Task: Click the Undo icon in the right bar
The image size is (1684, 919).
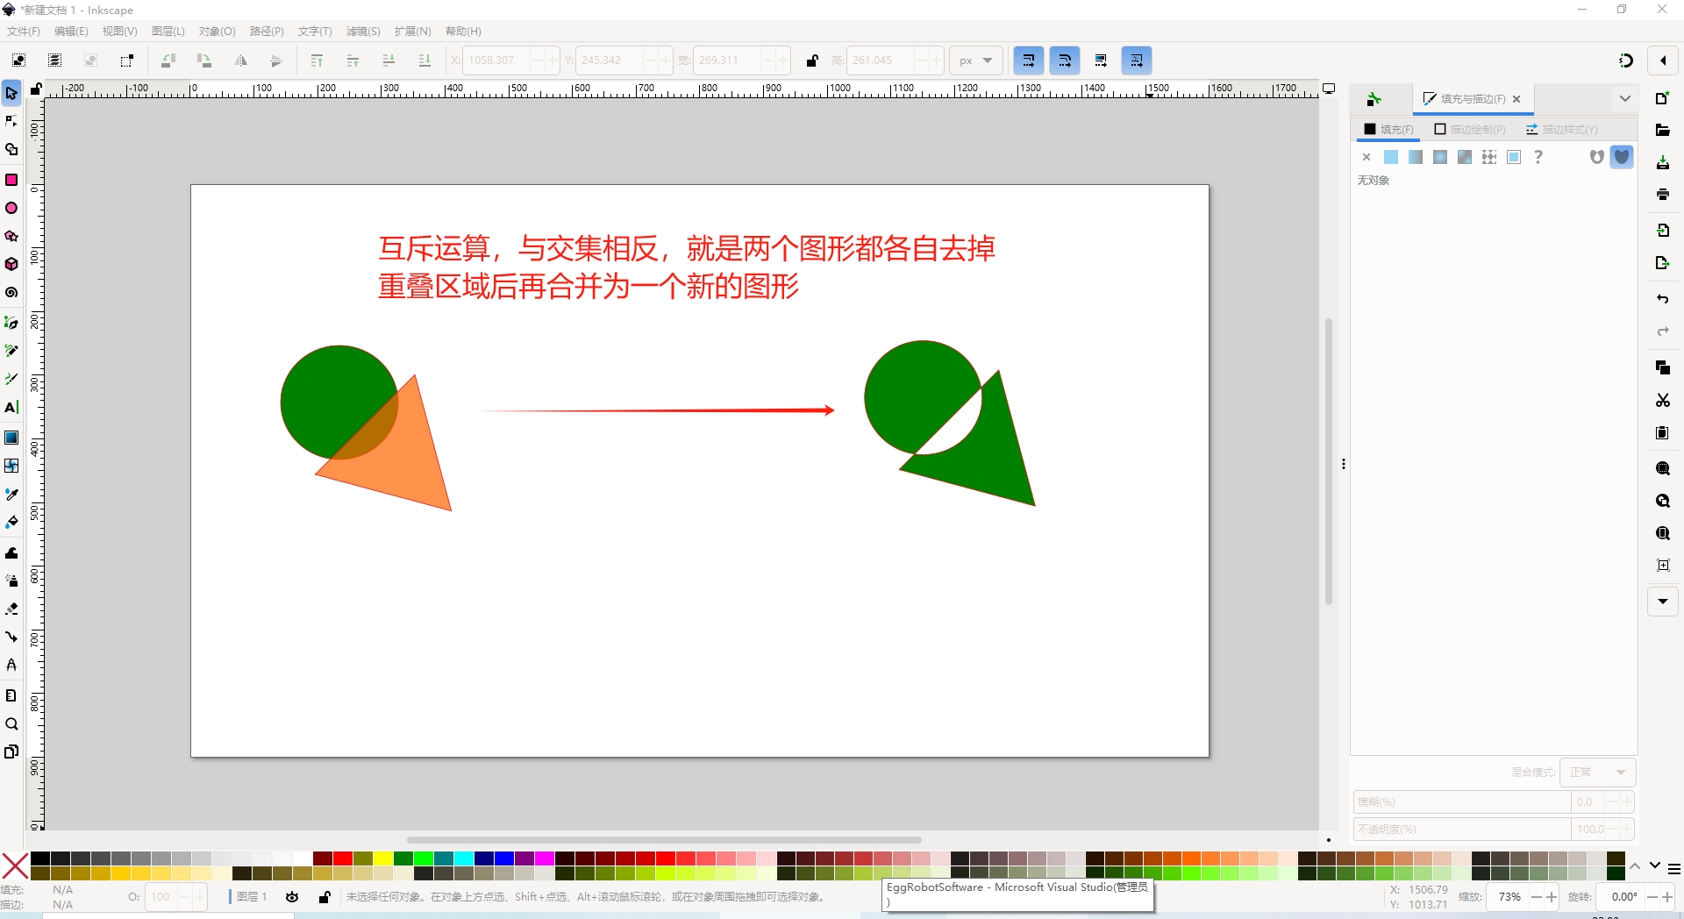Action: pos(1662,299)
